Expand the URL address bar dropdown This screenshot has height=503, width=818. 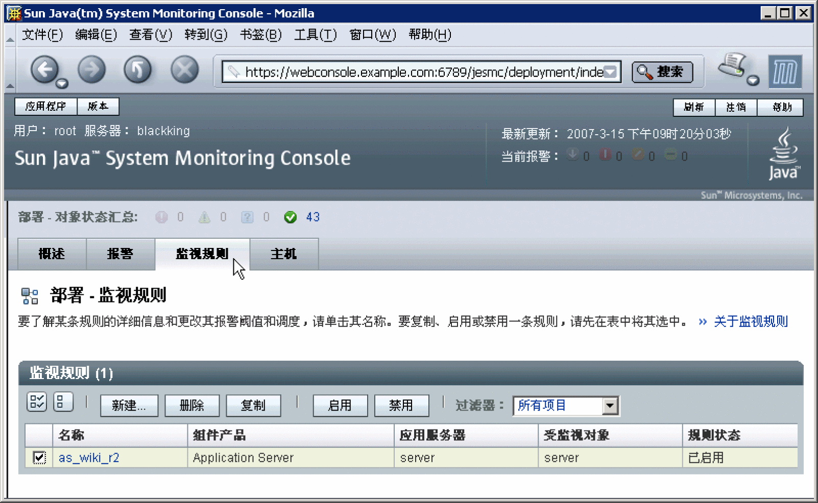(611, 72)
